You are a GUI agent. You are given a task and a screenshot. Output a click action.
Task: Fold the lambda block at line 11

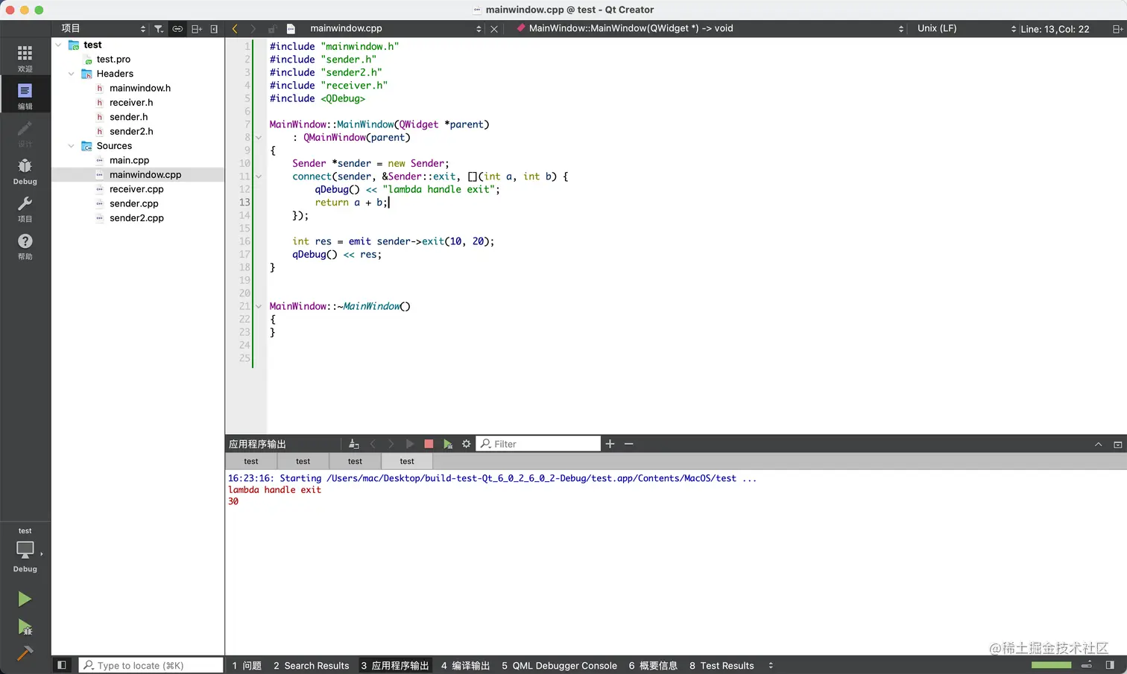259,177
